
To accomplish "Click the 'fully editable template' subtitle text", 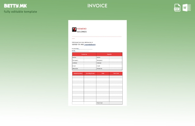I will click(x=20, y=12).
